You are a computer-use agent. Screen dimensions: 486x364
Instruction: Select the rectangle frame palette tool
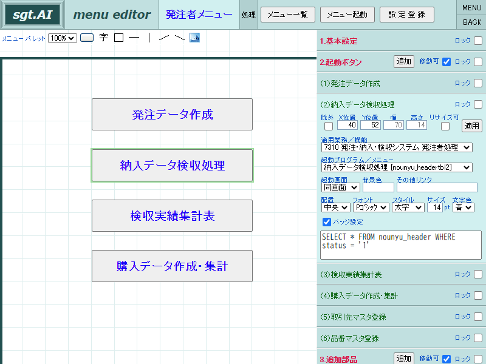[x=118, y=38]
